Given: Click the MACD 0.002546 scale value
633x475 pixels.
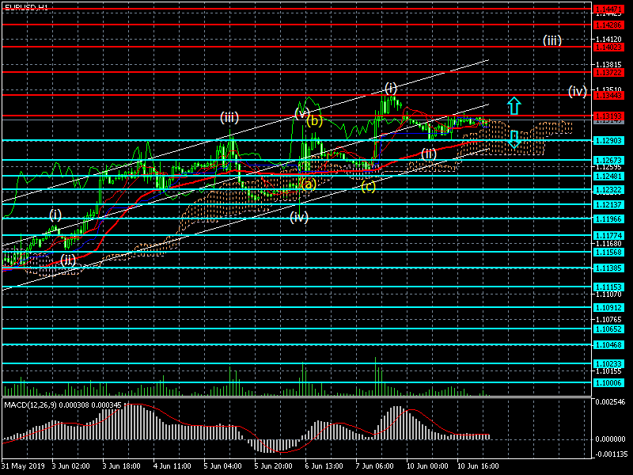Looking at the screenshot, I should (610, 403).
